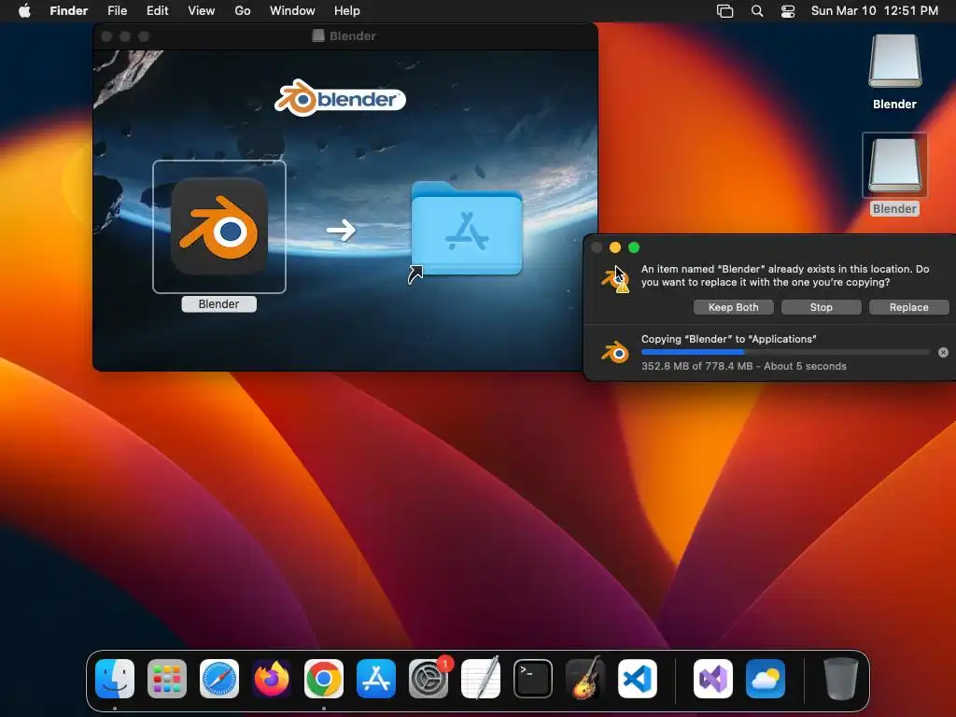Click the highlighted Blender disk name label

point(894,209)
